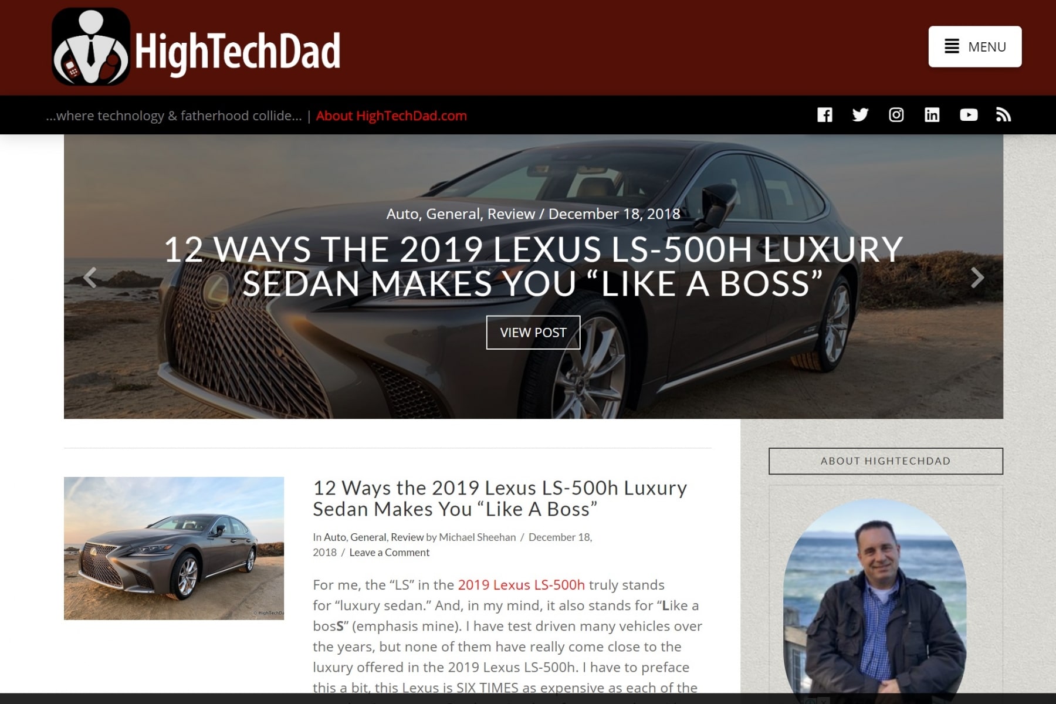The height and width of the screenshot is (704, 1056).
Task: Open the YouTube social icon
Action: click(968, 115)
